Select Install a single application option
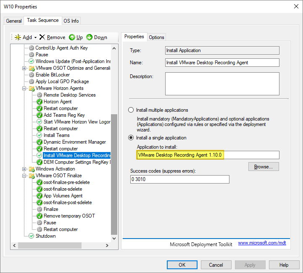Viewport: 303px width, 273px height. point(131,138)
